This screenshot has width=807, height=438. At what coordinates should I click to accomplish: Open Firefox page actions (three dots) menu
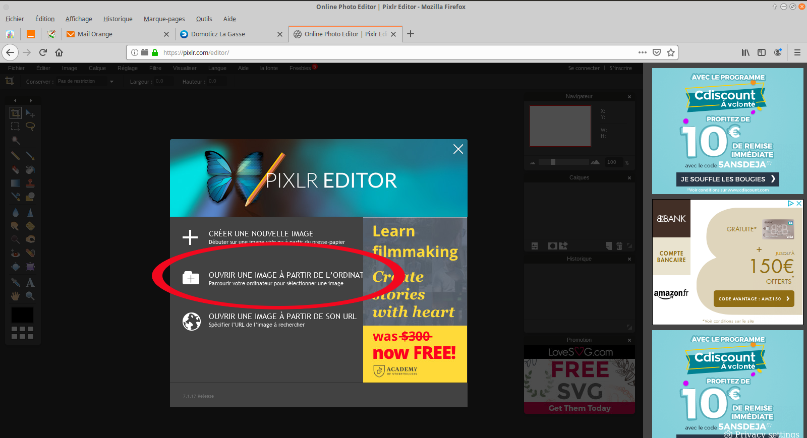coord(642,52)
